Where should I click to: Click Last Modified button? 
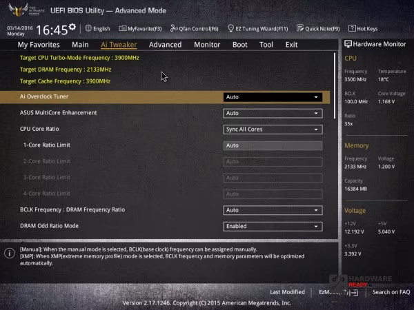click(x=287, y=292)
